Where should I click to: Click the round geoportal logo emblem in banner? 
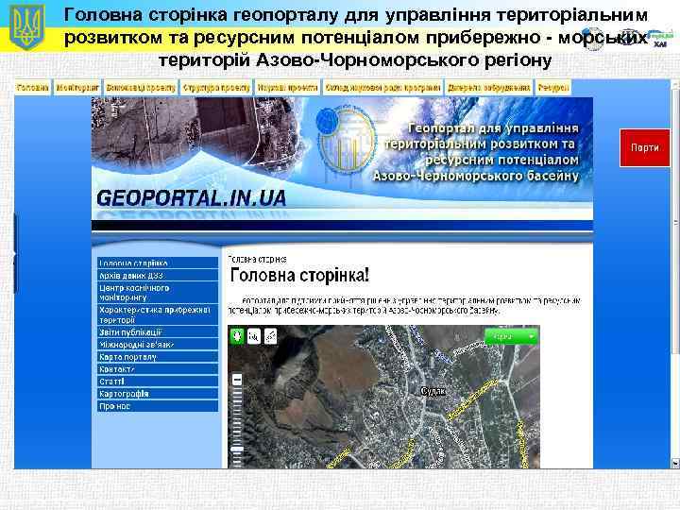pos(347,141)
